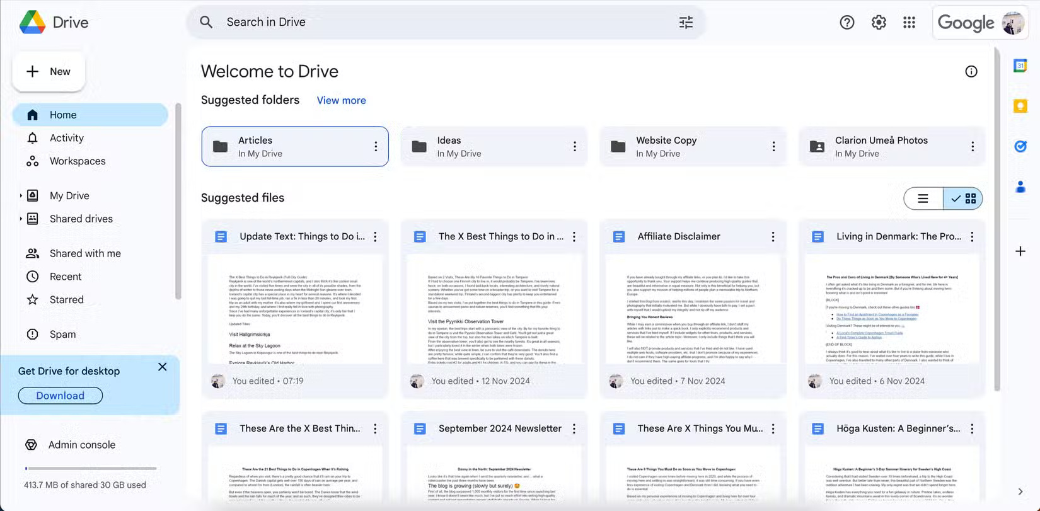1040x511 pixels.
Task: Show details info icon near Welcome
Action: click(x=971, y=71)
